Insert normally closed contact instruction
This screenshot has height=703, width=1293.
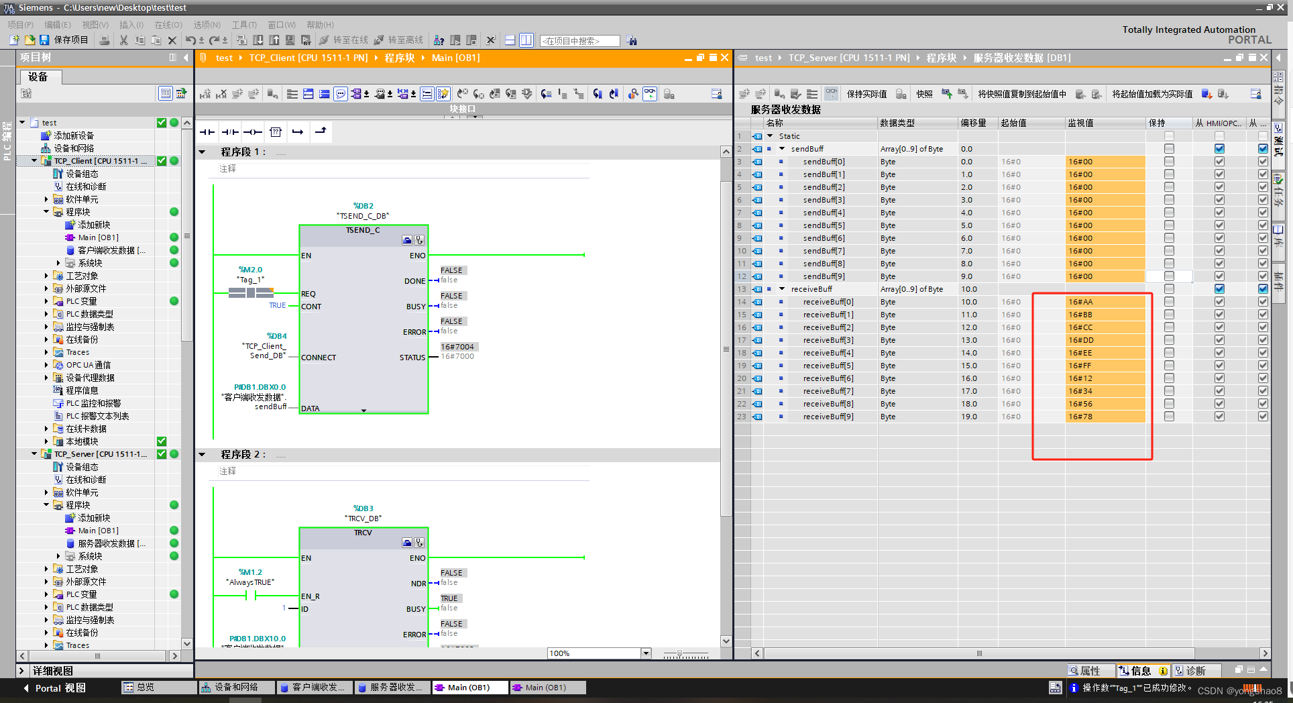pyautogui.click(x=230, y=132)
